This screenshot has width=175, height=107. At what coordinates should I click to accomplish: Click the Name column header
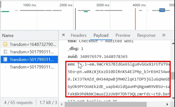pos(8,35)
